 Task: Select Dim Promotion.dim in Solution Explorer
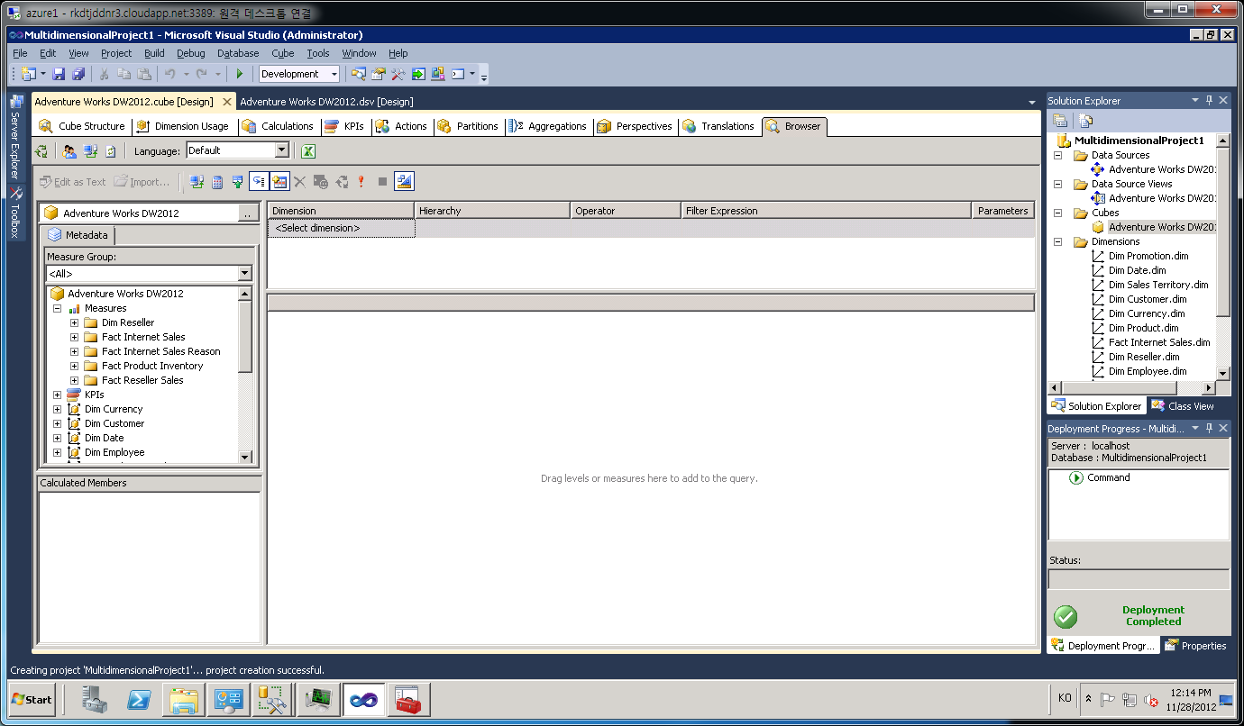click(1148, 256)
